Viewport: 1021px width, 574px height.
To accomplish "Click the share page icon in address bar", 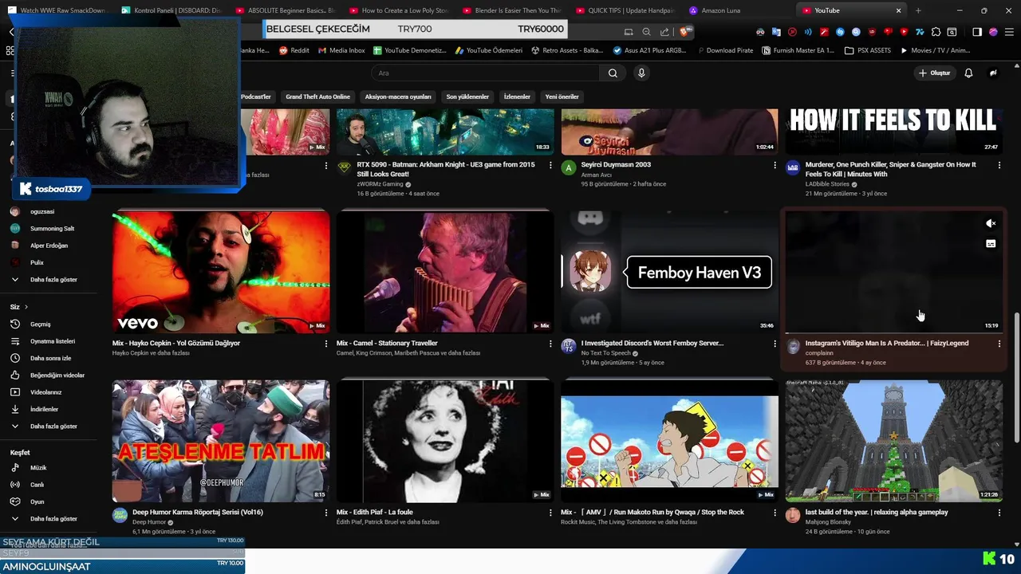I will (x=664, y=32).
